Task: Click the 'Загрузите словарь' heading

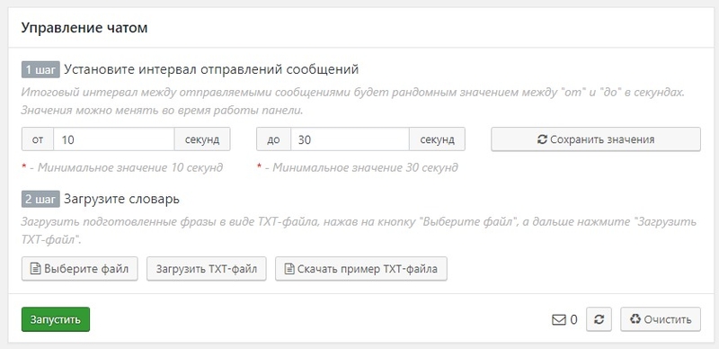Action: click(x=122, y=200)
